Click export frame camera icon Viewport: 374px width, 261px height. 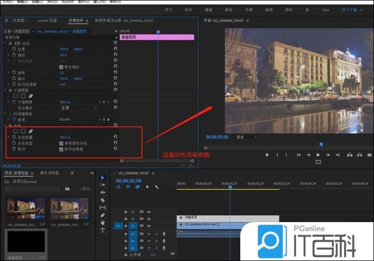[369, 154]
